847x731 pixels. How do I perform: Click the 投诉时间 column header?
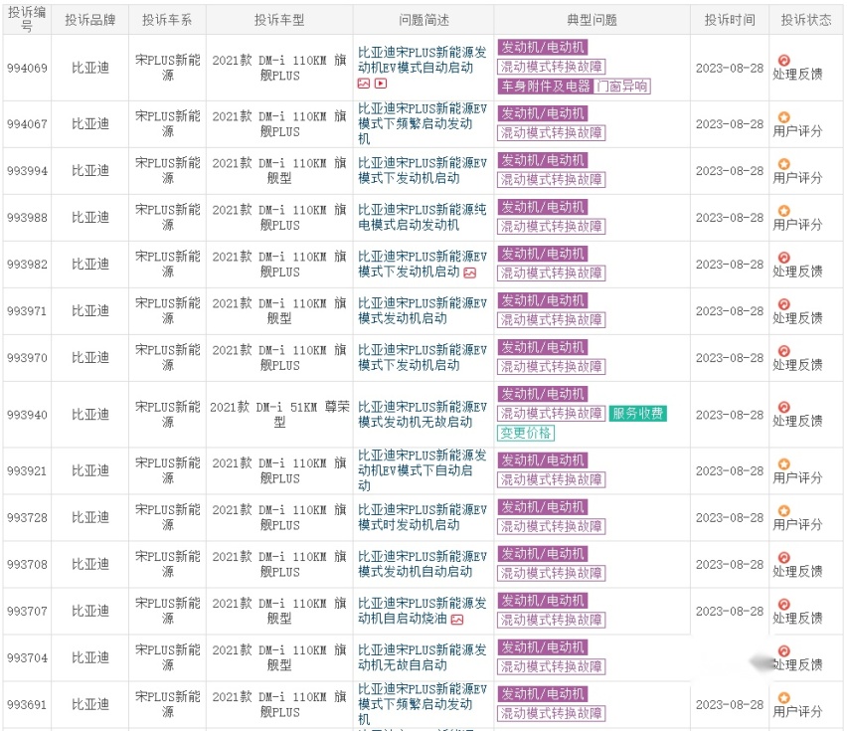[730, 20]
